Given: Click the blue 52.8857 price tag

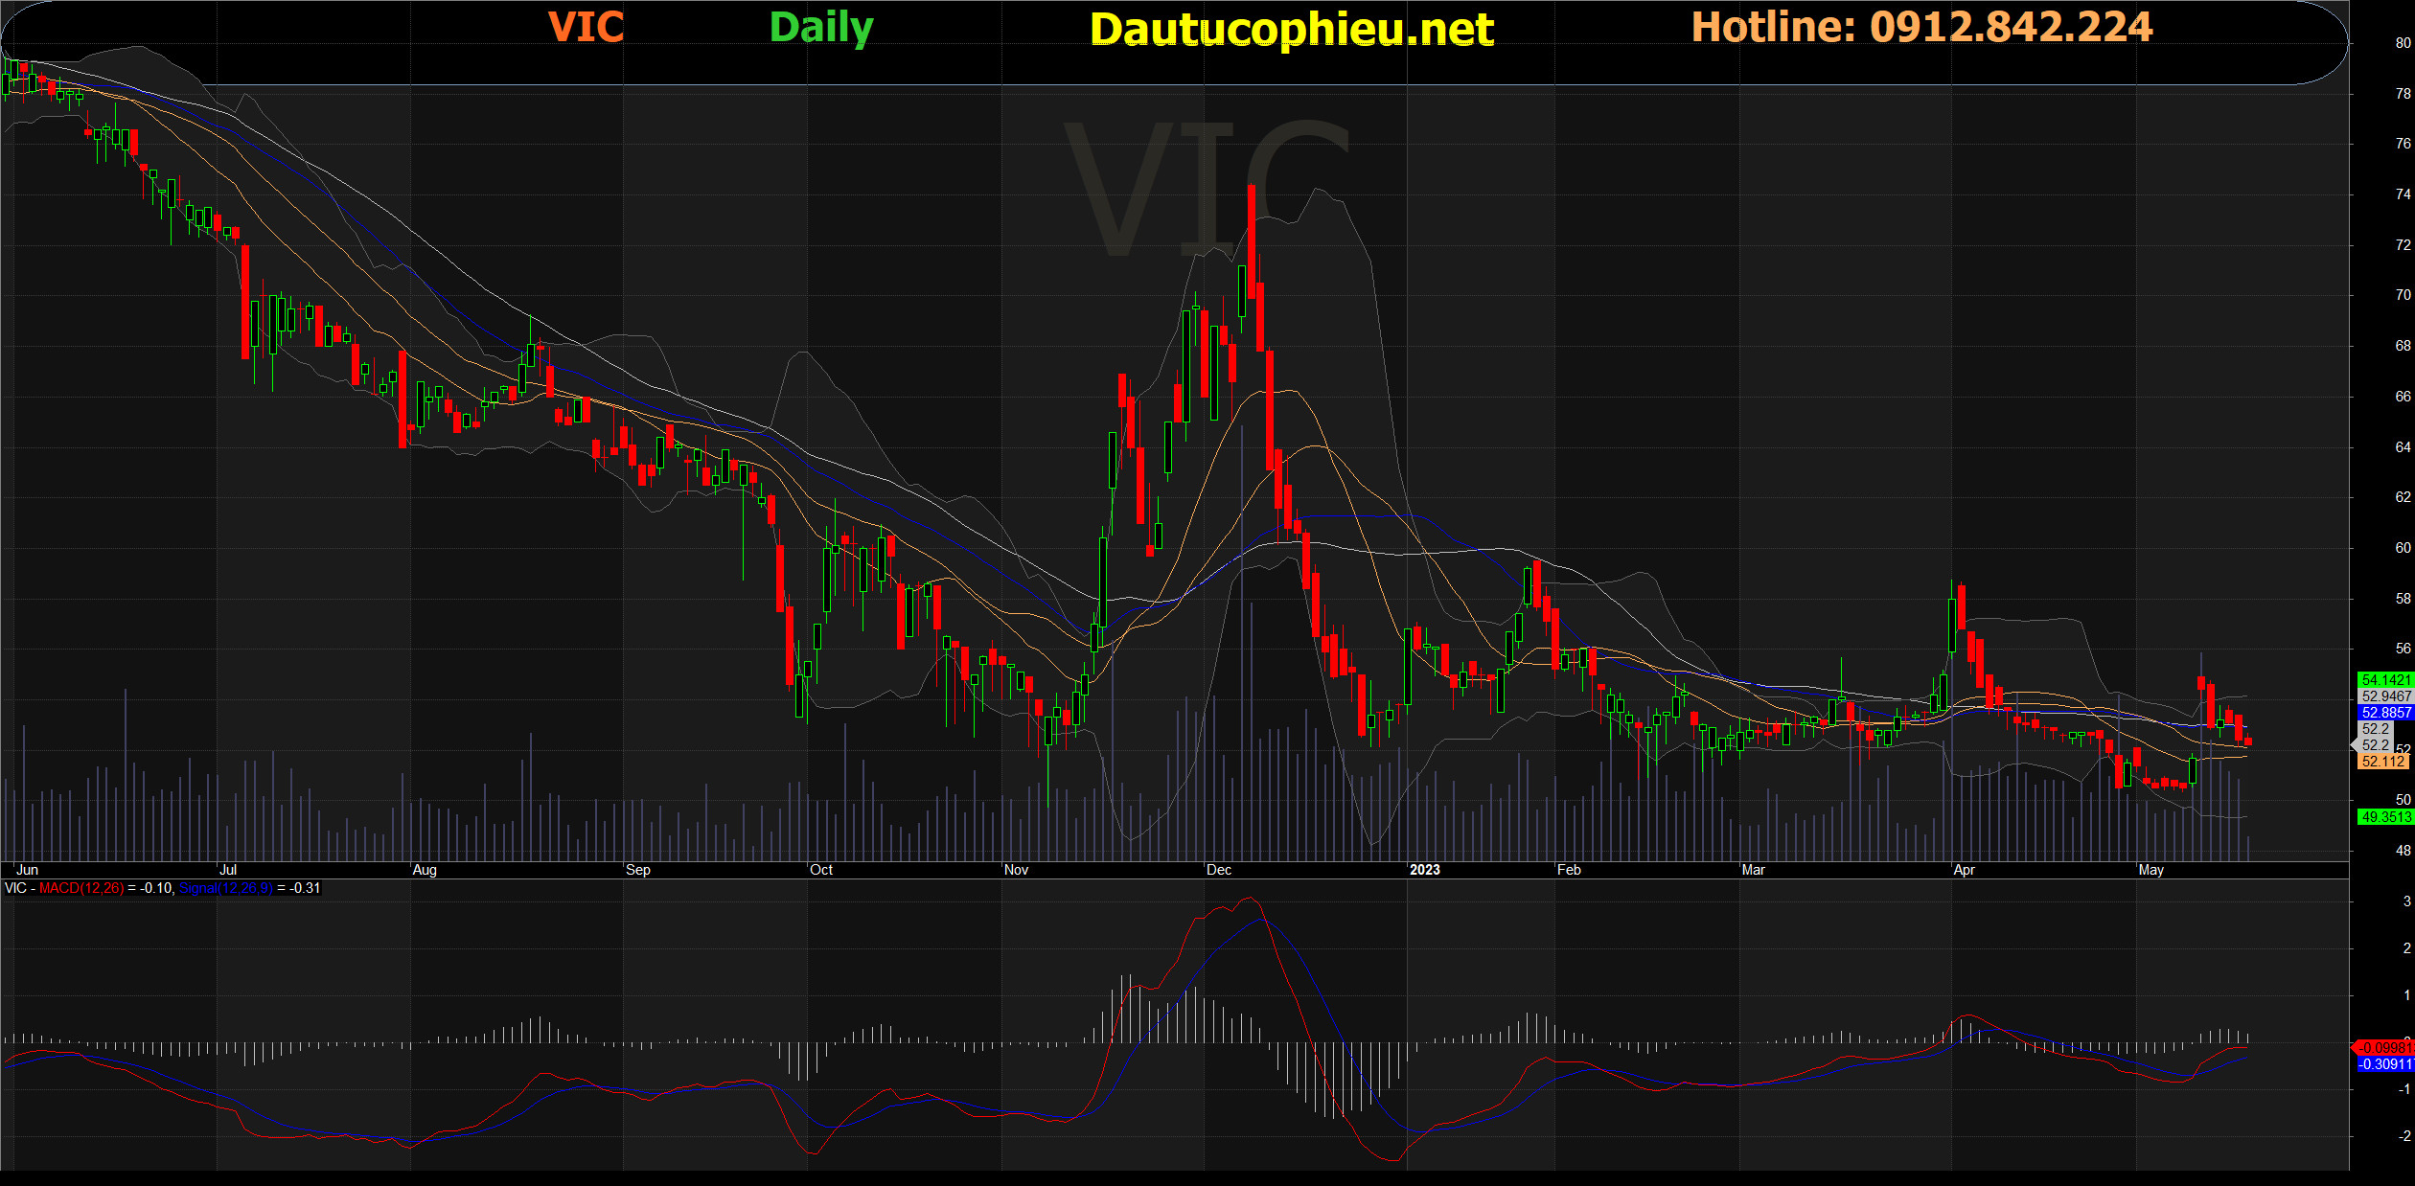Looking at the screenshot, I should 2384,713.
